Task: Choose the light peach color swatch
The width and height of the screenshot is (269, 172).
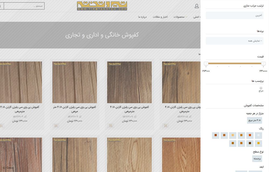Action: (x=233, y=135)
